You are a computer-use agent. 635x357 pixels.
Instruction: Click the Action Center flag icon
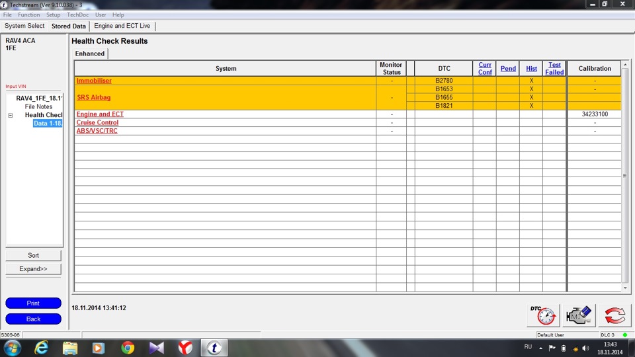tap(552, 348)
